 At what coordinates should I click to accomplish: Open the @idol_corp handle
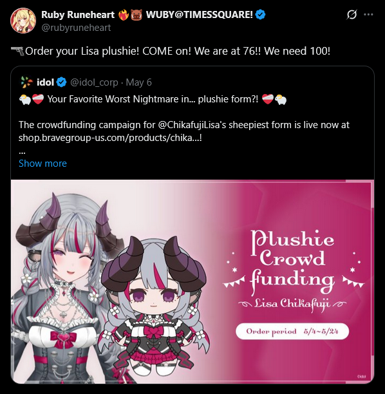pos(94,82)
